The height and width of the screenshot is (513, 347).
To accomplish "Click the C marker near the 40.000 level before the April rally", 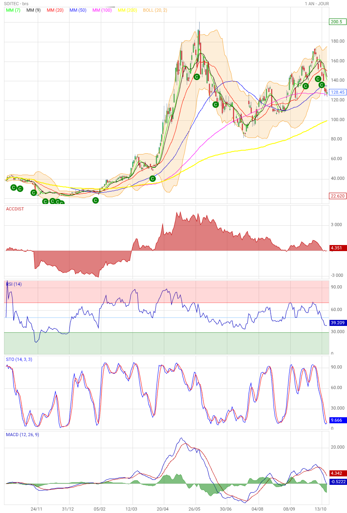I will click(x=152, y=178).
